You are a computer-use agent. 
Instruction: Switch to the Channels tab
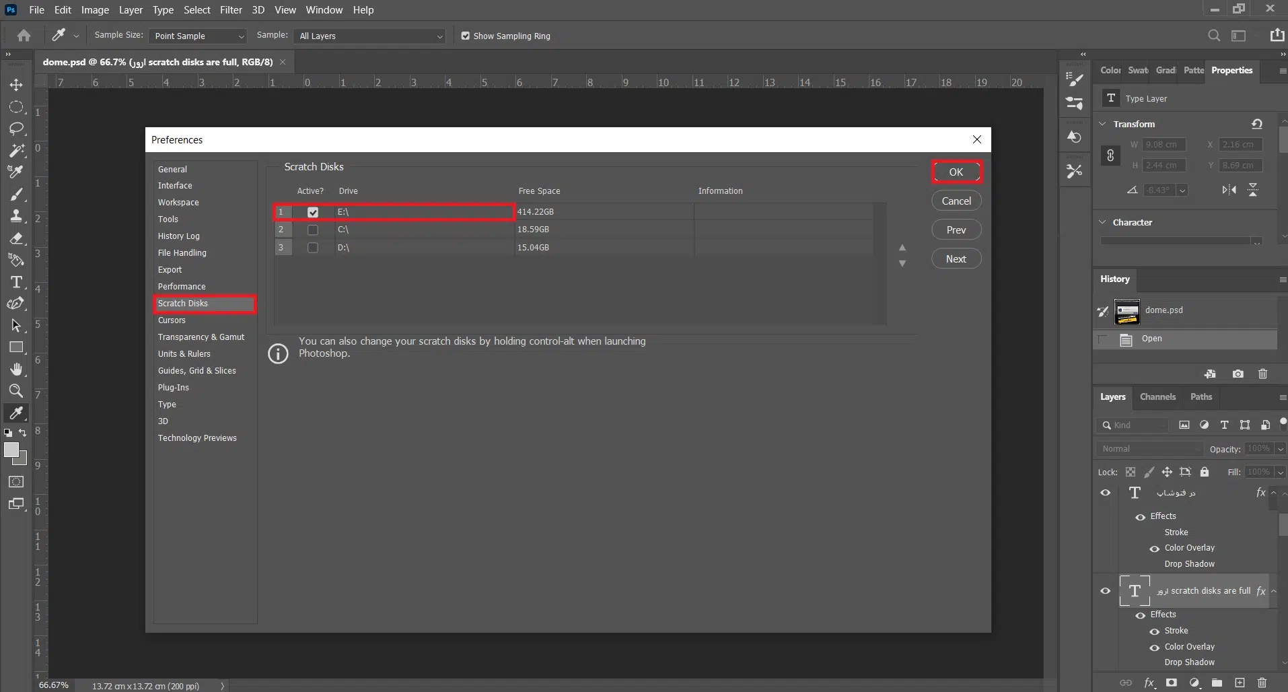tap(1157, 396)
